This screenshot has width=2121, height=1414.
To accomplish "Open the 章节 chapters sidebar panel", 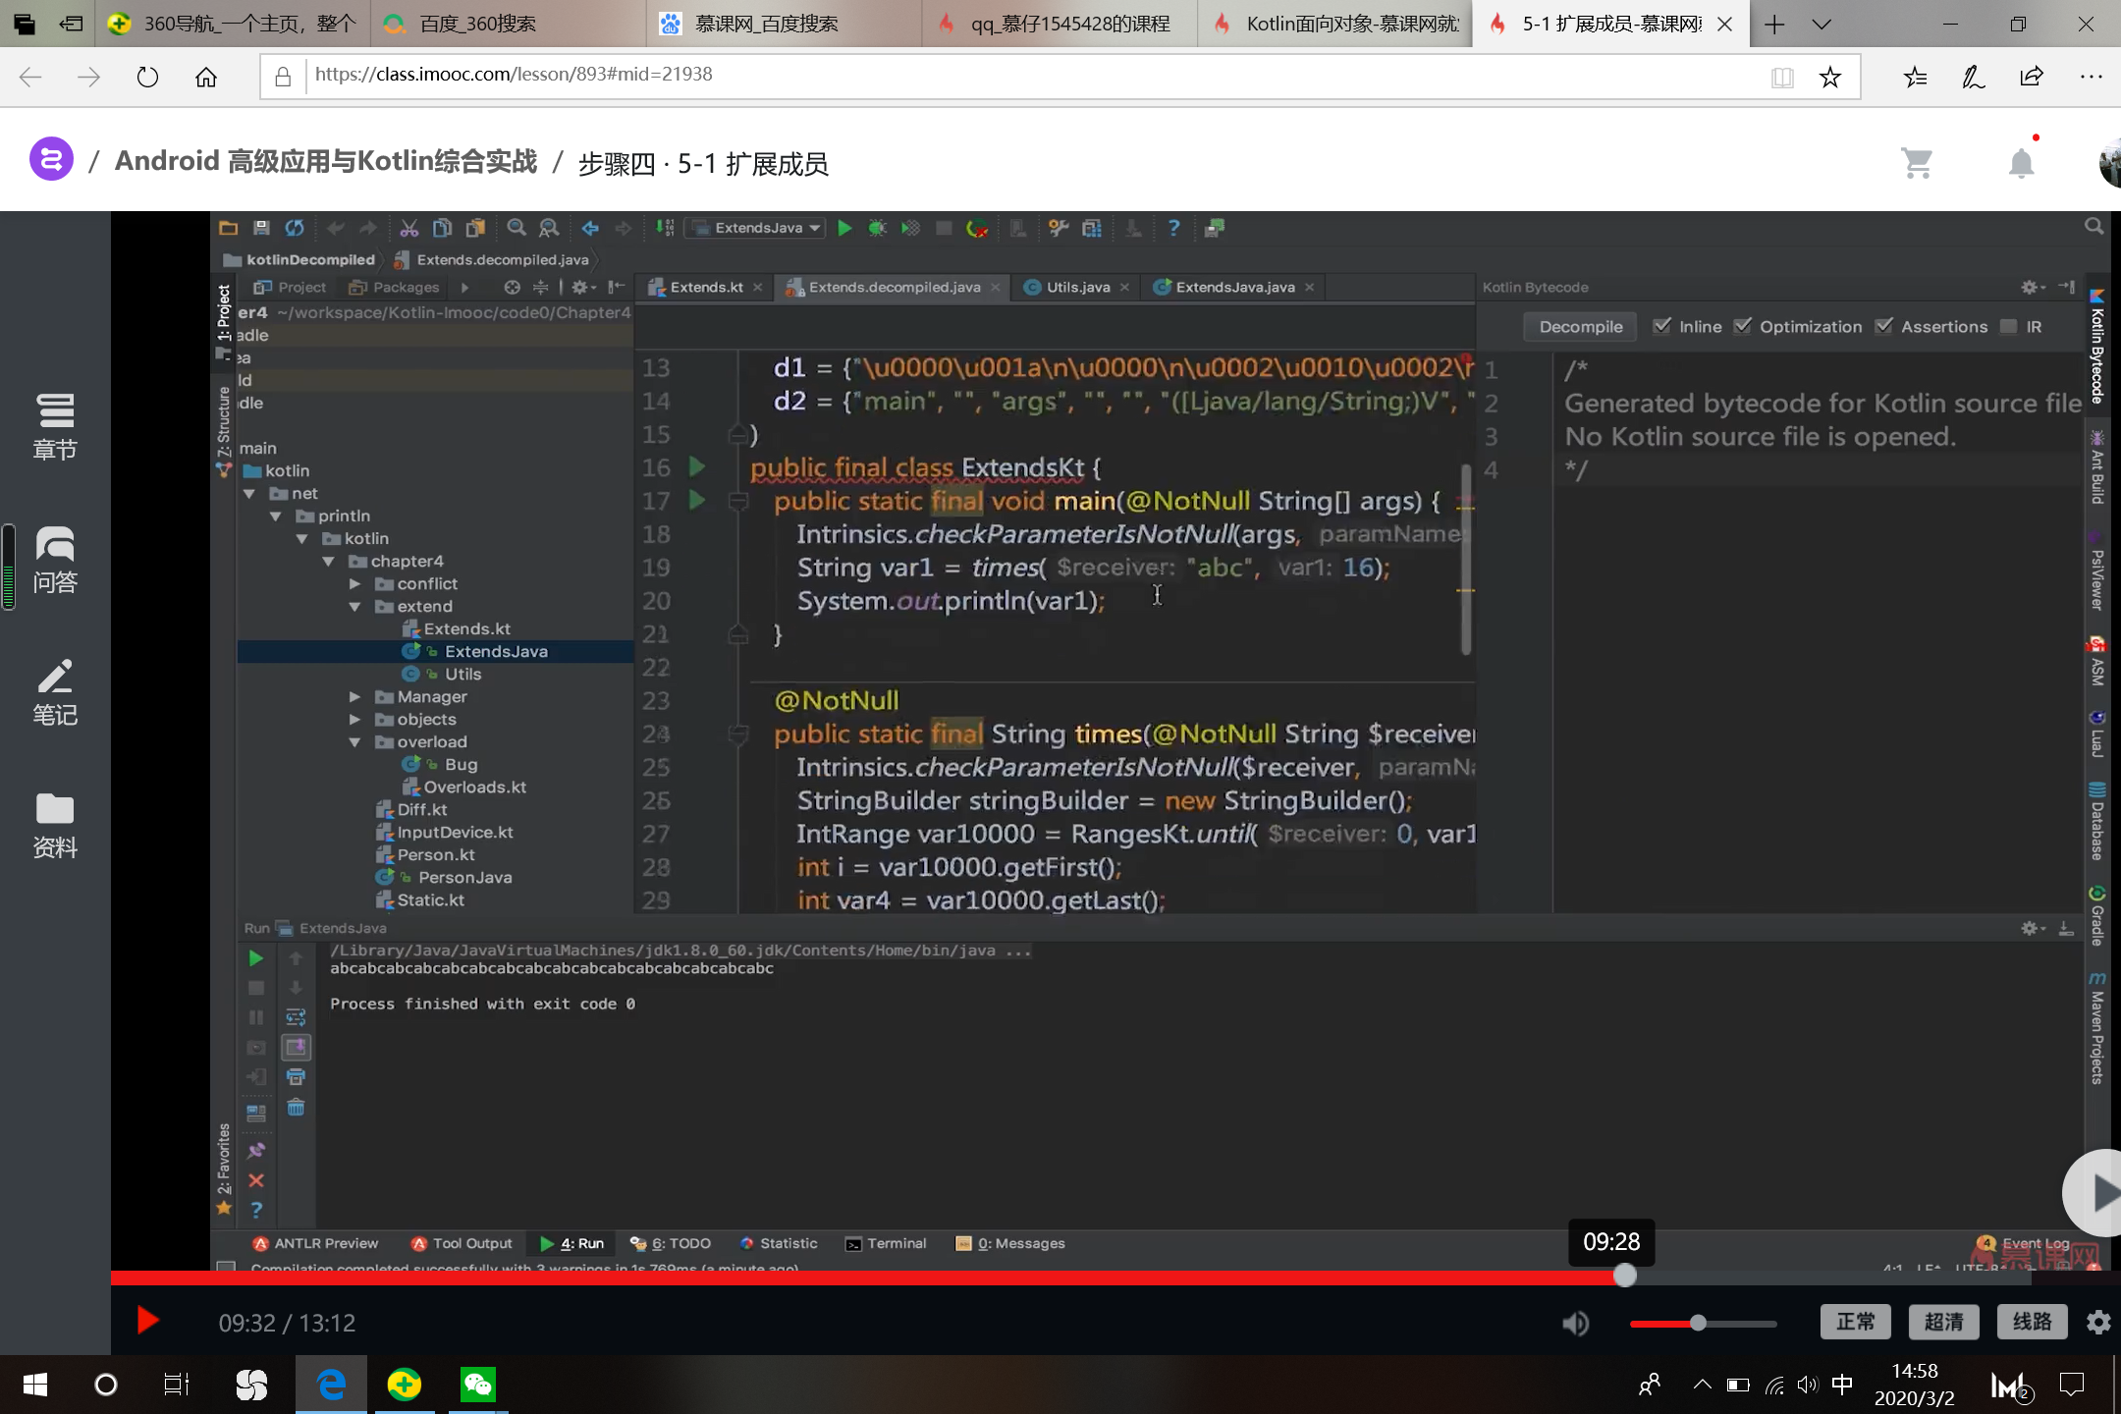I will tap(55, 426).
